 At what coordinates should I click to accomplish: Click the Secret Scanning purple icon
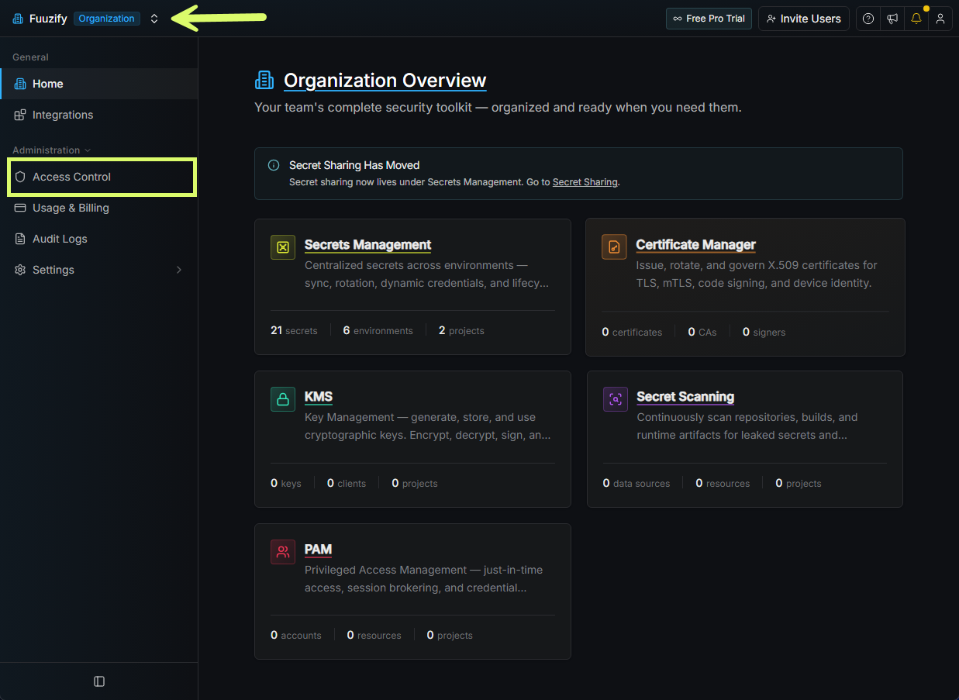coord(616,399)
